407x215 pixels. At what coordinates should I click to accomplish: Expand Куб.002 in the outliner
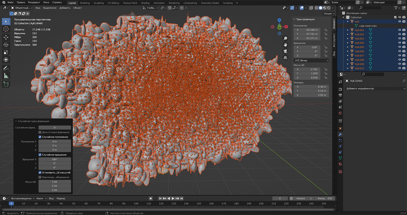pyautogui.click(x=348, y=34)
